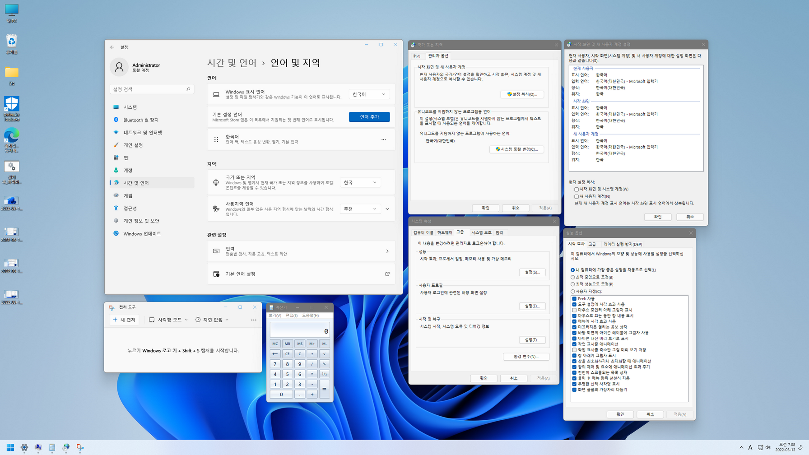Open 지연 없음 delay dropdown
The height and width of the screenshot is (455, 809).
pyautogui.click(x=212, y=320)
